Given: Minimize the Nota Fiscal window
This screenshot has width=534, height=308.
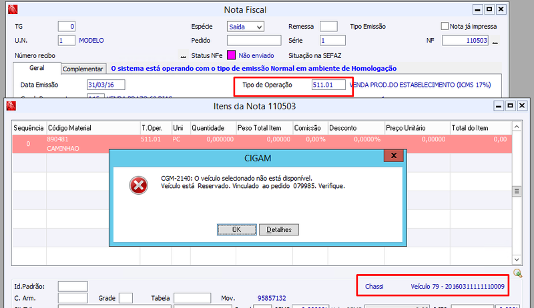Looking at the screenshot, I should coord(477,9).
